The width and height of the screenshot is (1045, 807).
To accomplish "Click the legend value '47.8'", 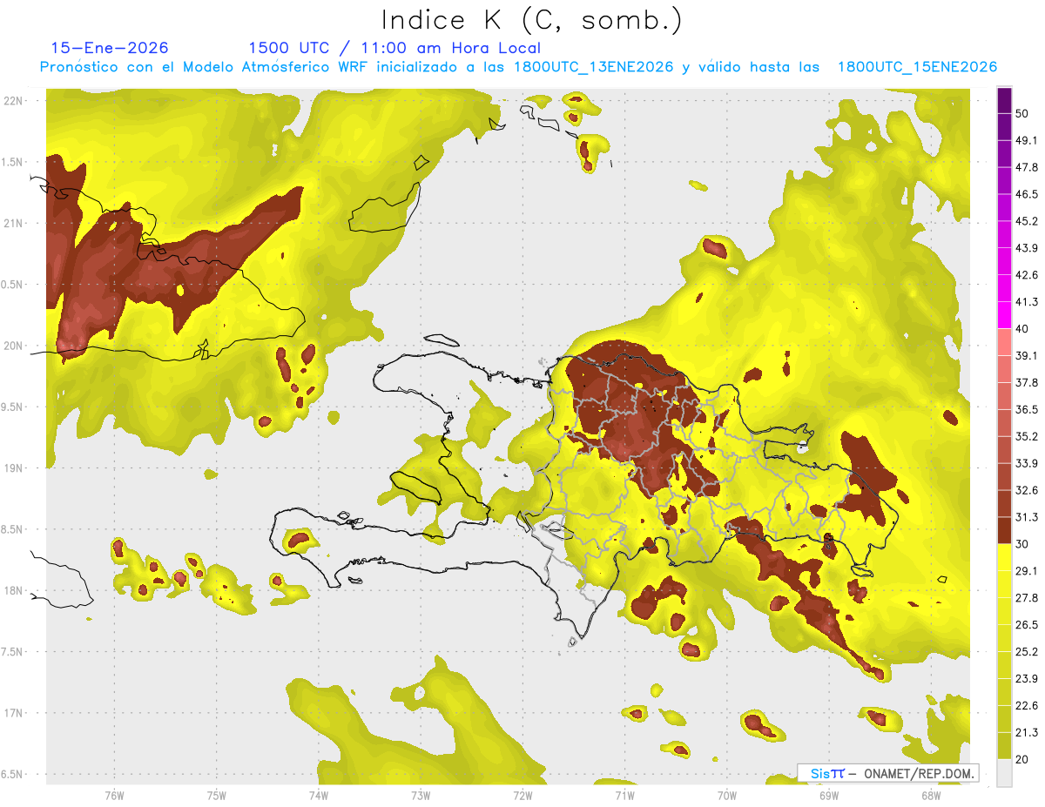I will click(1026, 167).
